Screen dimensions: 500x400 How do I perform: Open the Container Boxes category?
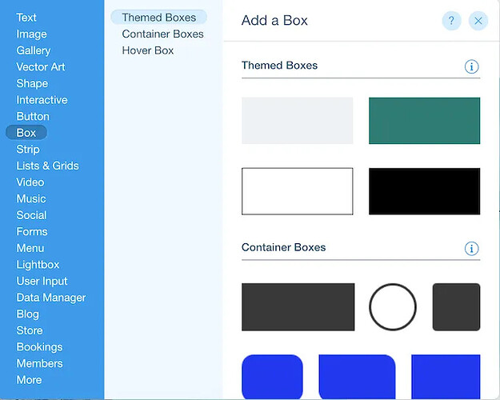tap(162, 34)
